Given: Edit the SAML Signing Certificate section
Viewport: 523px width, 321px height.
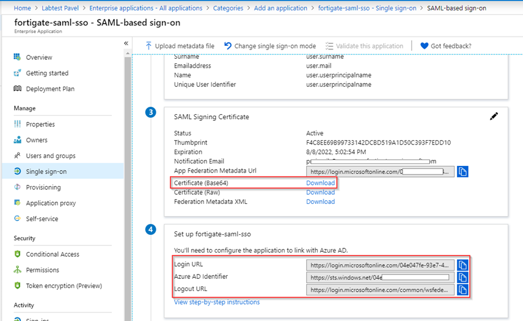Looking at the screenshot, I should point(494,117).
